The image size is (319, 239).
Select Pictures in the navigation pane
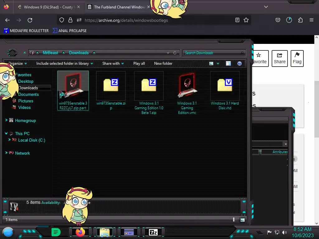(26, 101)
